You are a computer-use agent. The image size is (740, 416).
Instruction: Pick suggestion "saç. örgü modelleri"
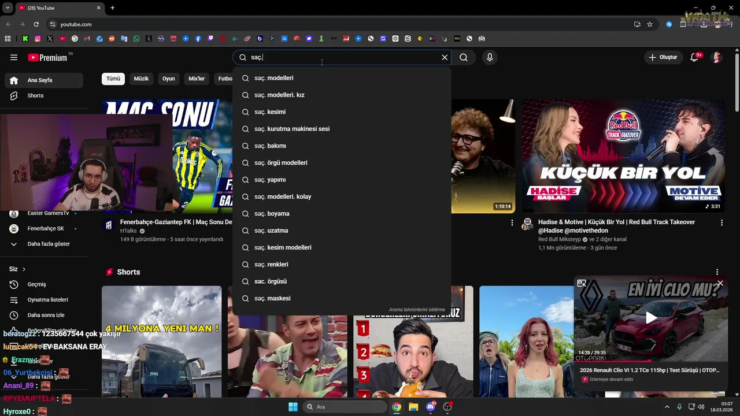342,163
